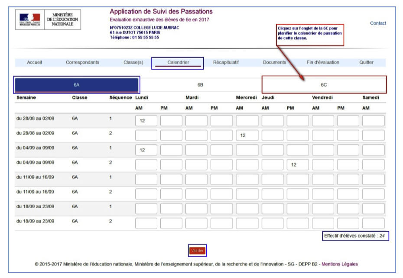
Task: Open the Documents menu item
Action: click(x=274, y=62)
